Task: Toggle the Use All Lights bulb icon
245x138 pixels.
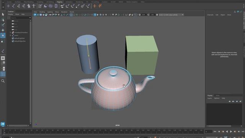Action: point(106,15)
